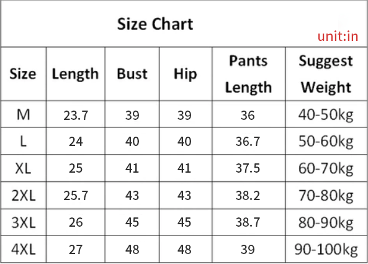The image size is (368, 264).
Task: Click the 38.7 pants length cell
Action: click(x=248, y=222)
